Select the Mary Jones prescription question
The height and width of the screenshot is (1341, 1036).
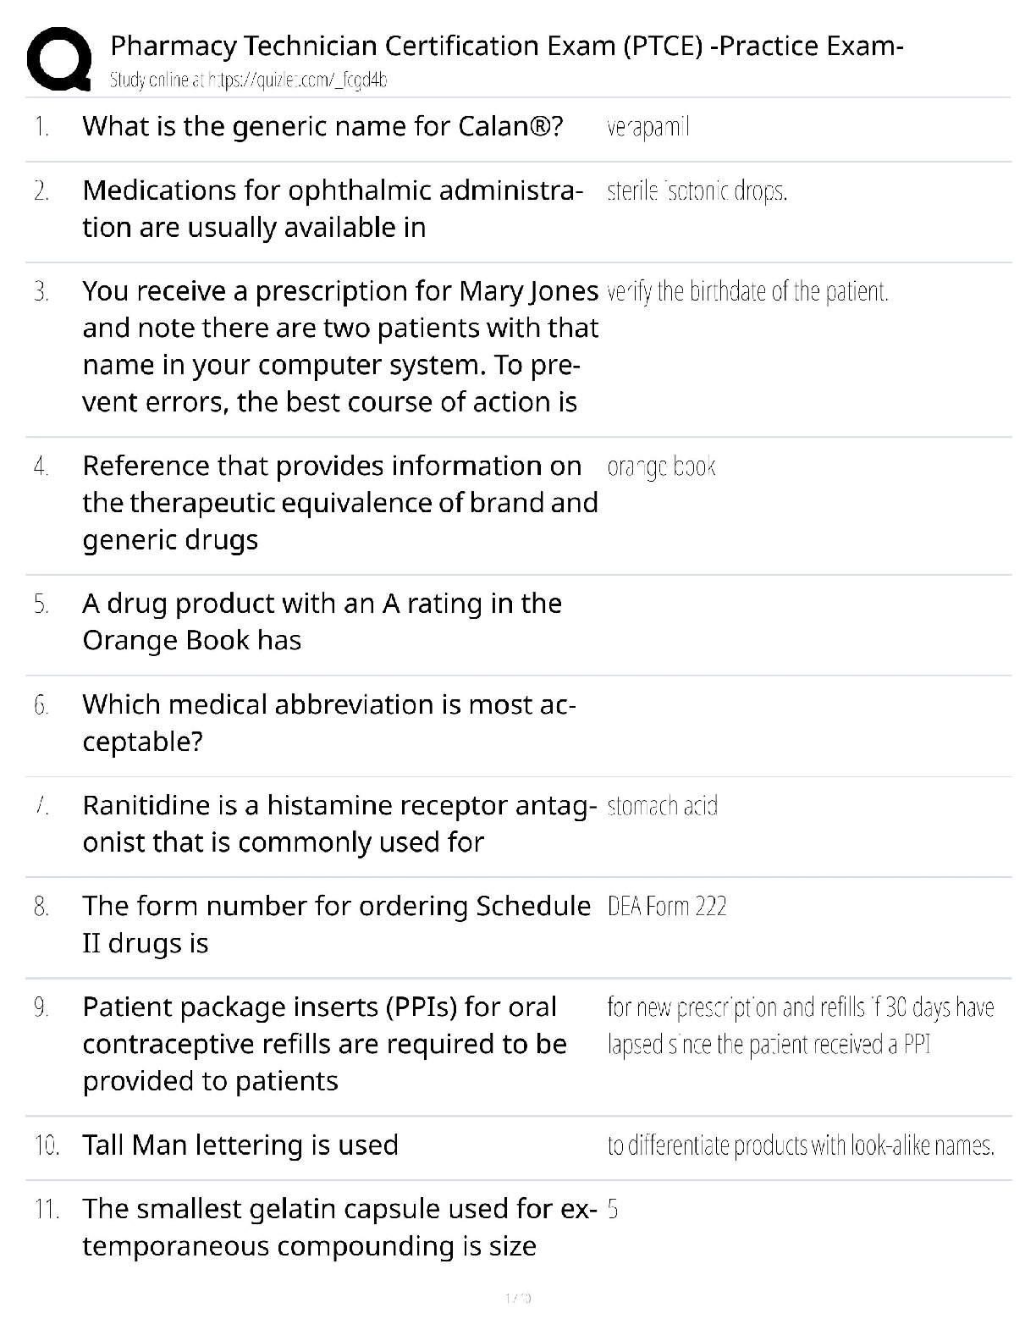(340, 346)
